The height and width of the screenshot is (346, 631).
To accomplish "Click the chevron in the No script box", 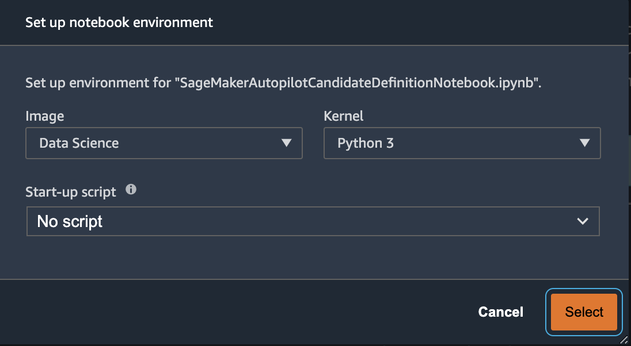I will (582, 221).
